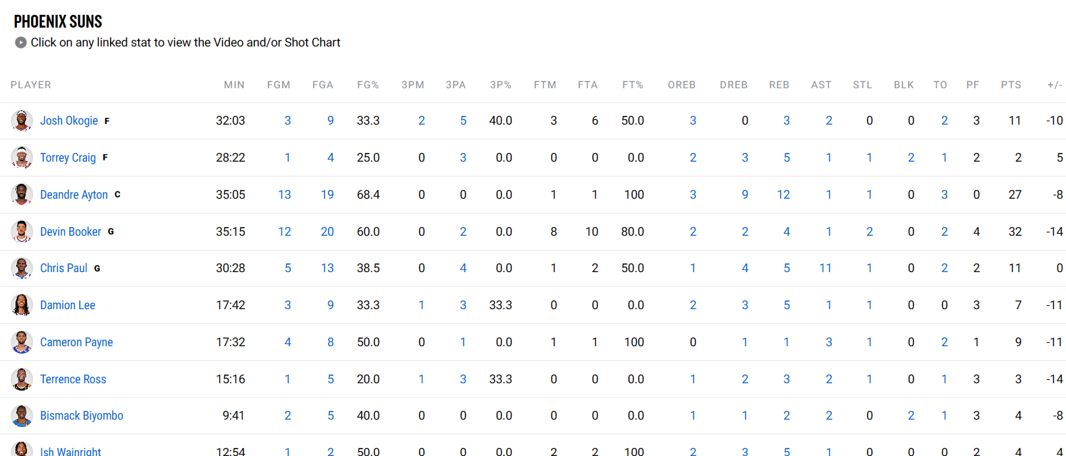The image size is (1066, 456).
Task: Open Terrence Ross's player headshot
Action: [x=22, y=379]
